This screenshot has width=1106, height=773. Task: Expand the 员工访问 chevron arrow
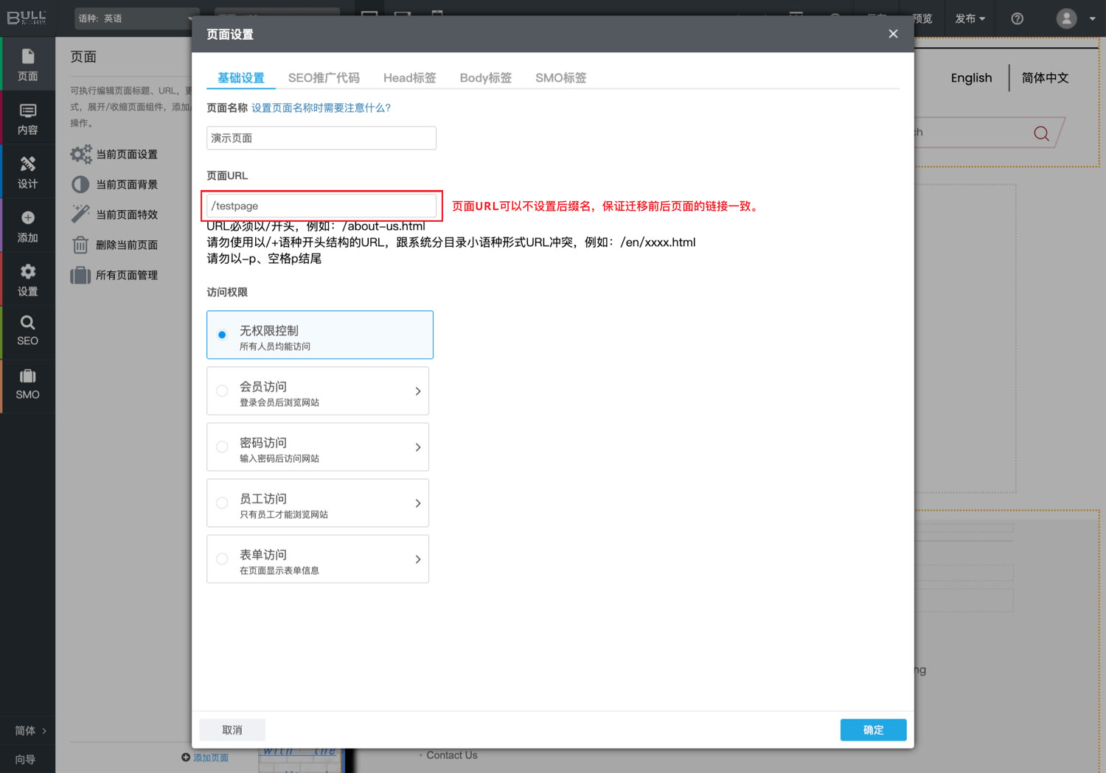417,503
